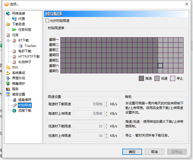Screen dimensions: 193x160
Task: Click the folder icon for 下载目录
Action: [x=8, y=24]
